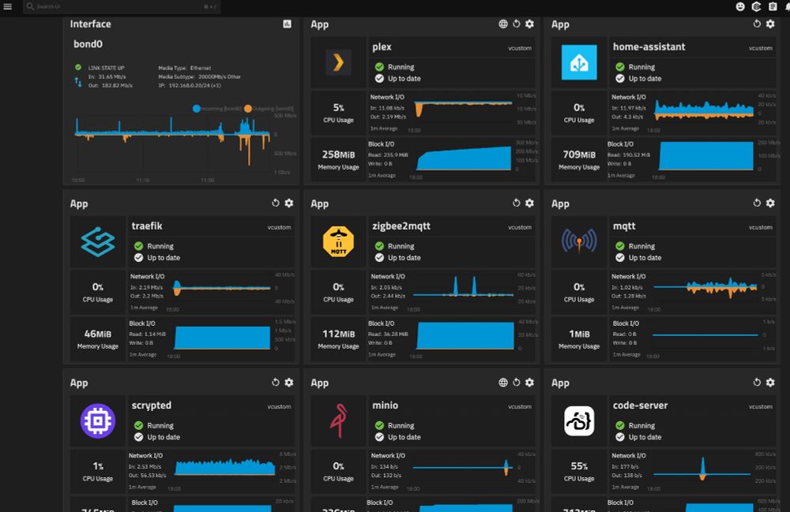Screen dimensions: 790x512
Task: Restart the mqtt app
Action: pyautogui.click(x=757, y=203)
